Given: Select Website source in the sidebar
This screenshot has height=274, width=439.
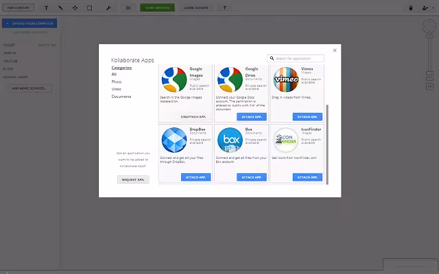Looking at the screenshot, I should pyautogui.click(x=10, y=53).
